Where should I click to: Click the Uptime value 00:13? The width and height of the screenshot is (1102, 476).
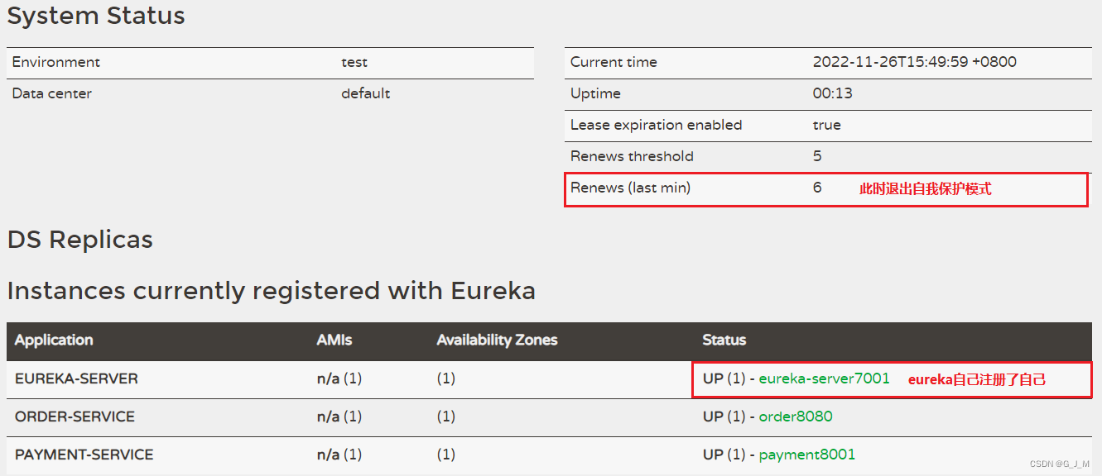tap(832, 93)
